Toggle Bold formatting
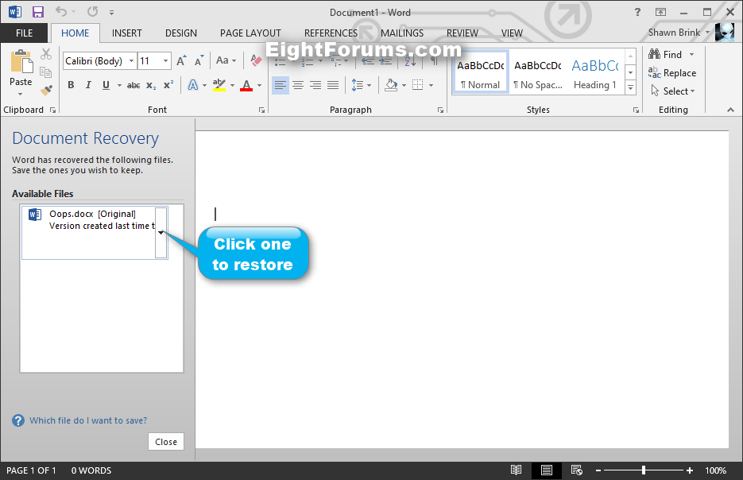The width and height of the screenshot is (743, 480). [x=71, y=85]
